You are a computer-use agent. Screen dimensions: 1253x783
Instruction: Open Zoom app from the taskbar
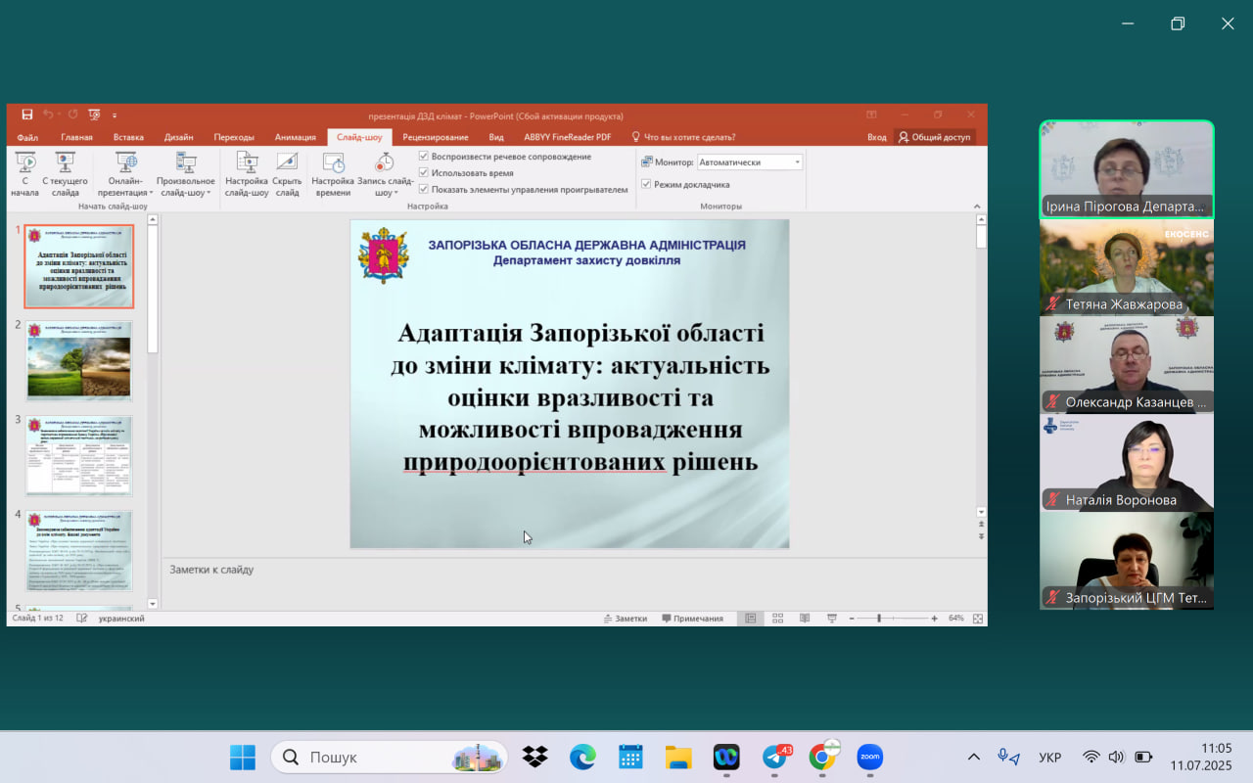pos(869,757)
